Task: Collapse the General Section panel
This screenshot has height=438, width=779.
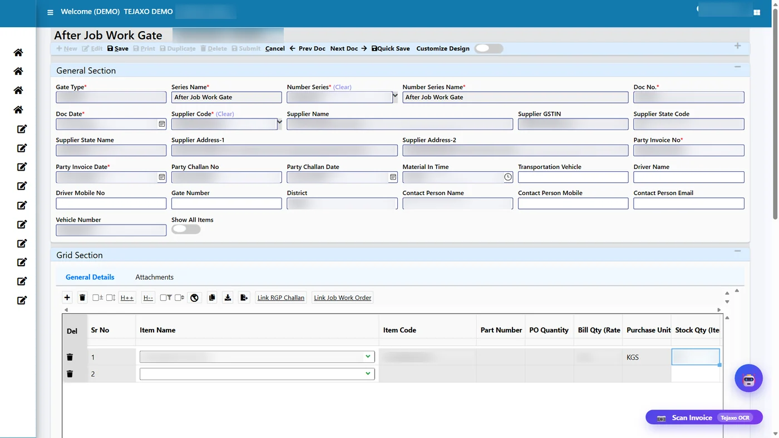Action: [737, 67]
